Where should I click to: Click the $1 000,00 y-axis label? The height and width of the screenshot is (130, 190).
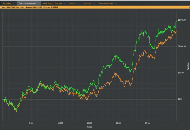pos(182,46)
